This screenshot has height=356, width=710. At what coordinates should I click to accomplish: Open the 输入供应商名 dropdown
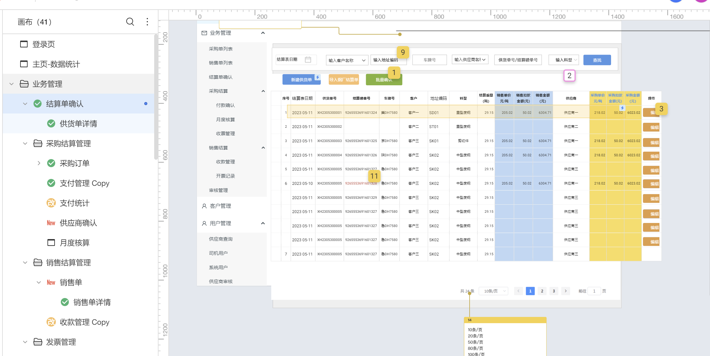[470, 60]
